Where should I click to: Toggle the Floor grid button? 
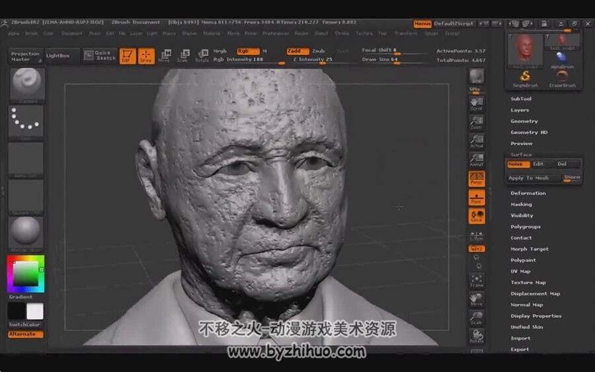477,198
